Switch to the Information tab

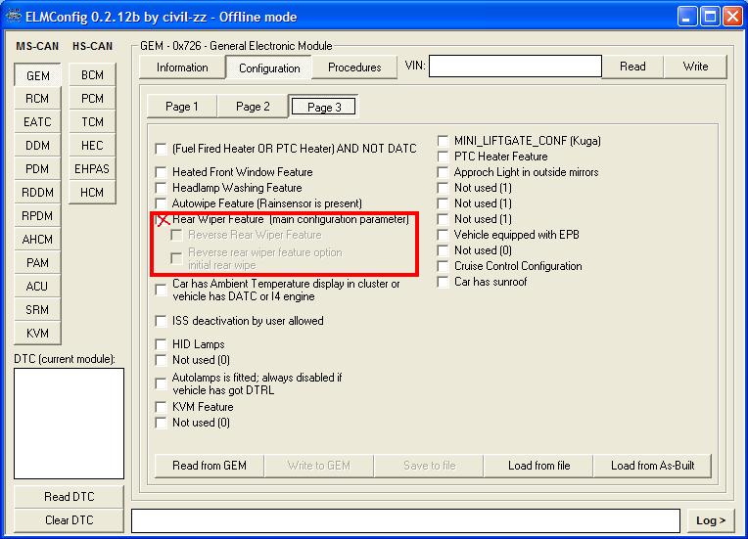click(x=182, y=67)
